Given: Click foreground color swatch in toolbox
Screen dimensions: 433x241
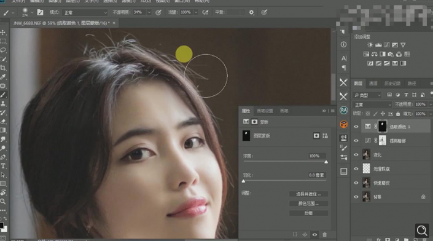Looking at the screenshot, I should pyautogui.click(x=2, y=225).
